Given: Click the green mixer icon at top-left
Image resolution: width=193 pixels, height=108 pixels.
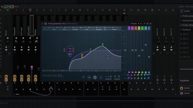Looking at the screenshot, I should pyautogui.click(x=5, y=7).
